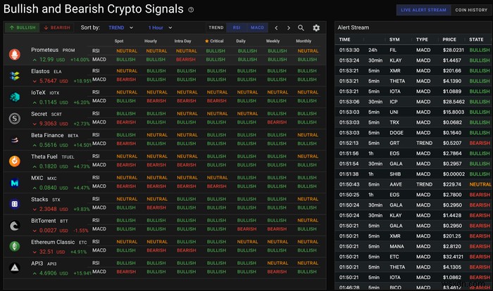The width and height of the screenshot is (493, 291).
Task: Click the Elastos coin logo icon
Action: click(x=15, y=76)
